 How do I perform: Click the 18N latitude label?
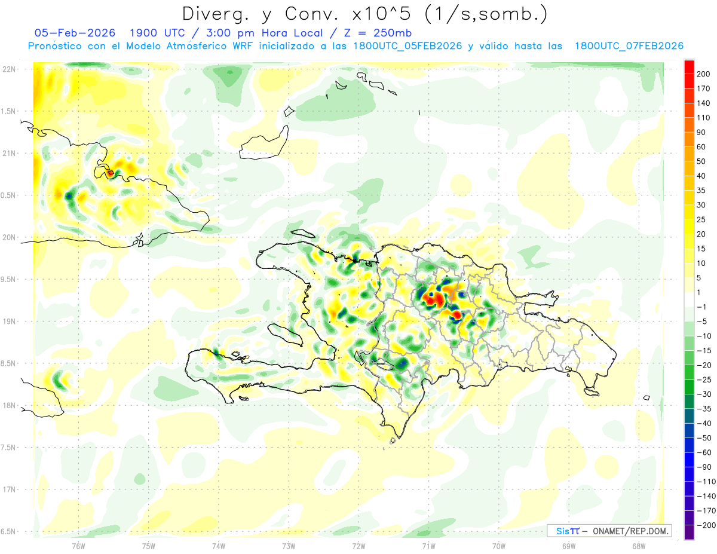coord(8,406)
